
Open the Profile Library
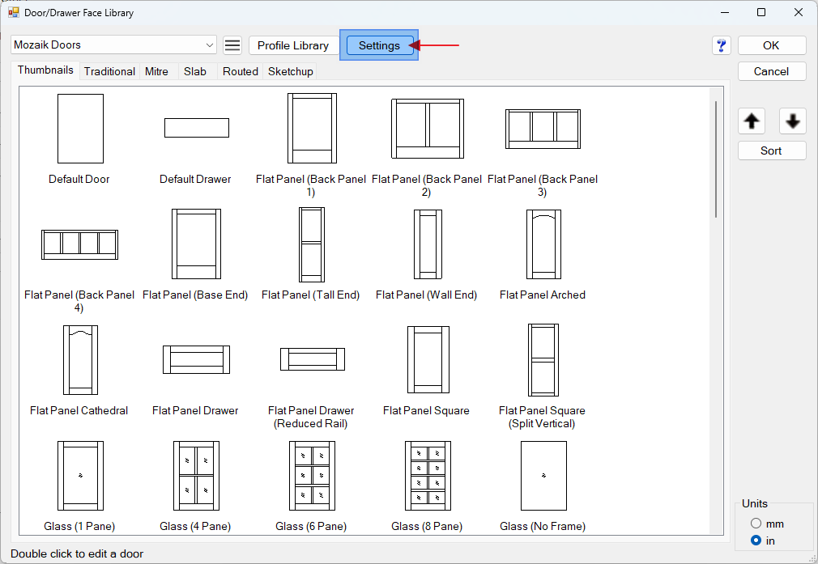(292, 45)
